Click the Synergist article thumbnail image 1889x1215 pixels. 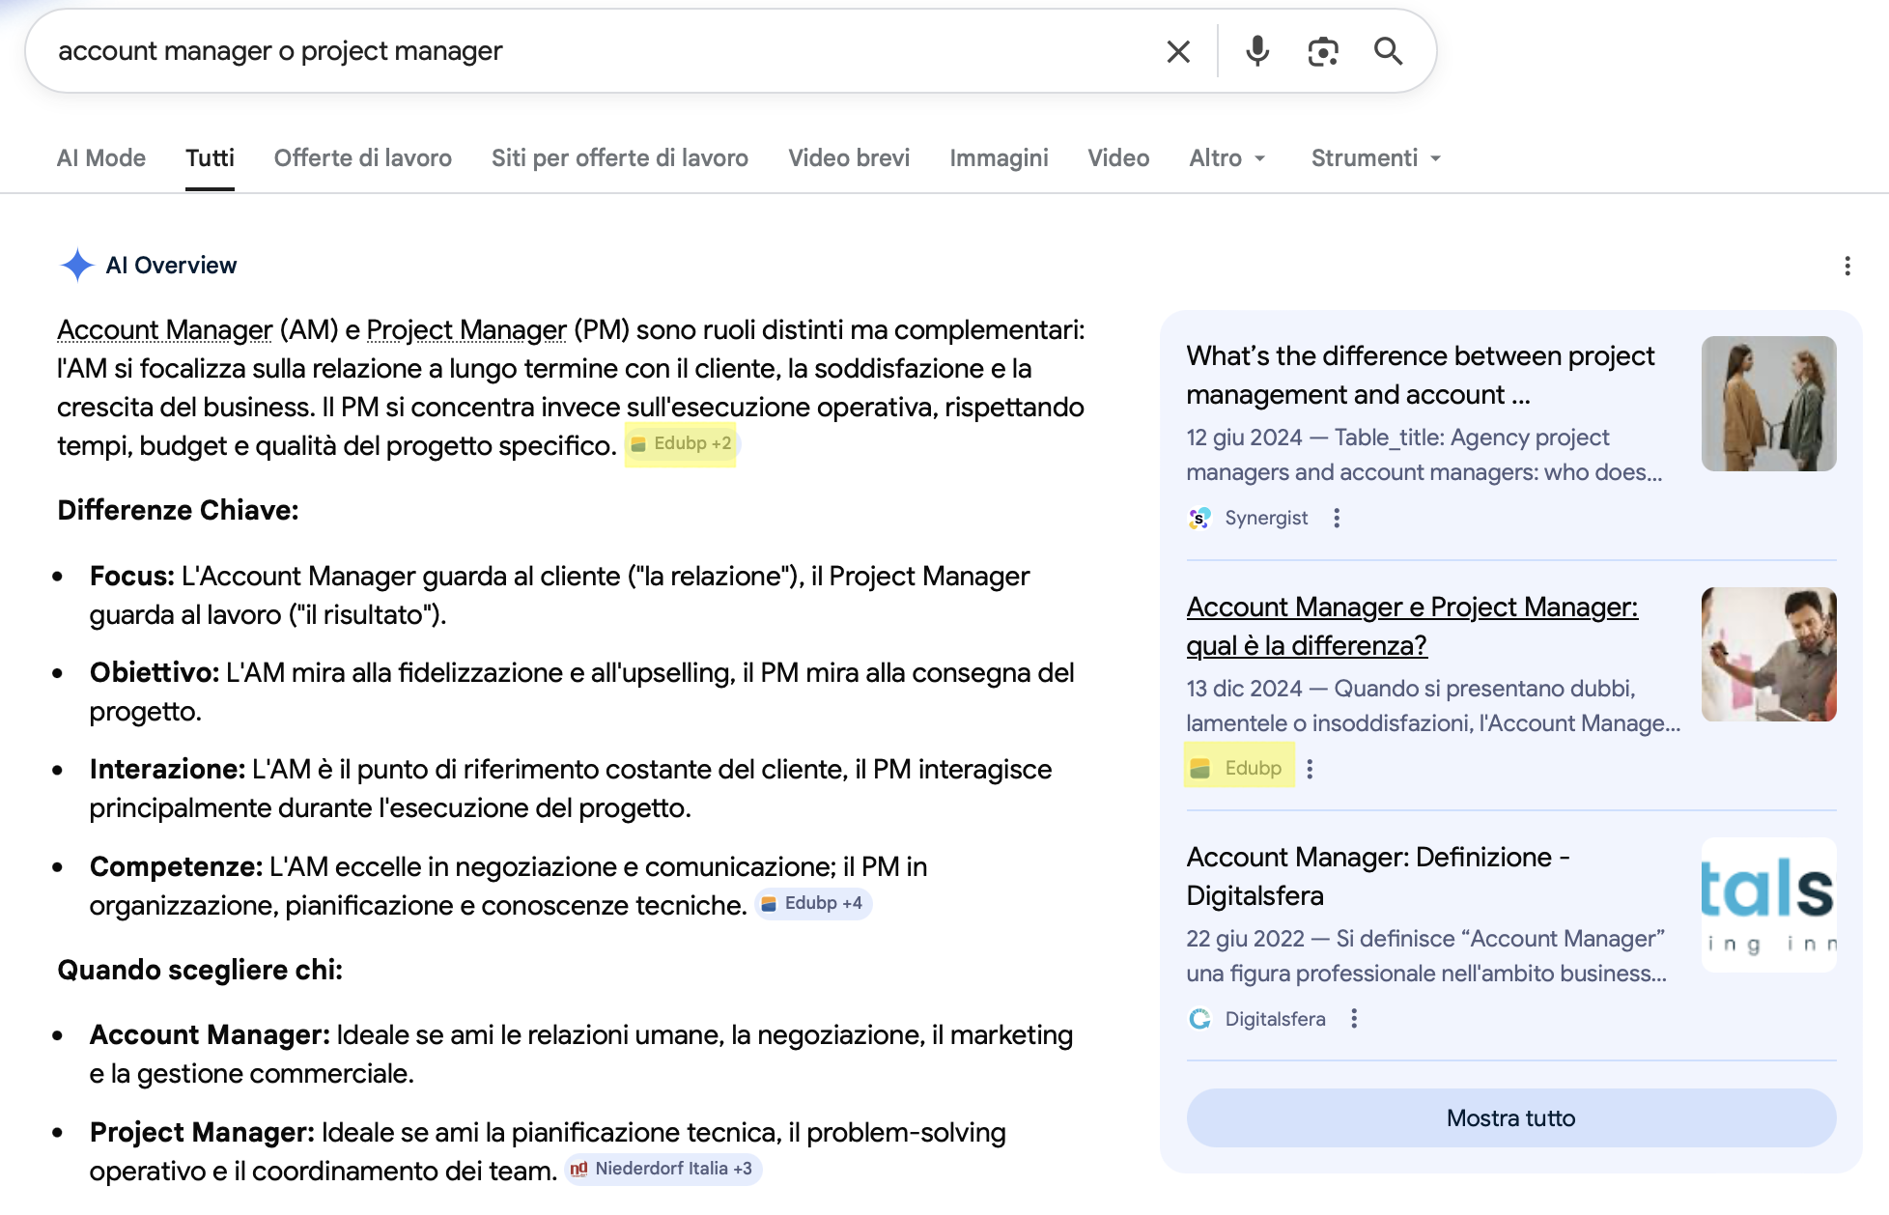1768,403
